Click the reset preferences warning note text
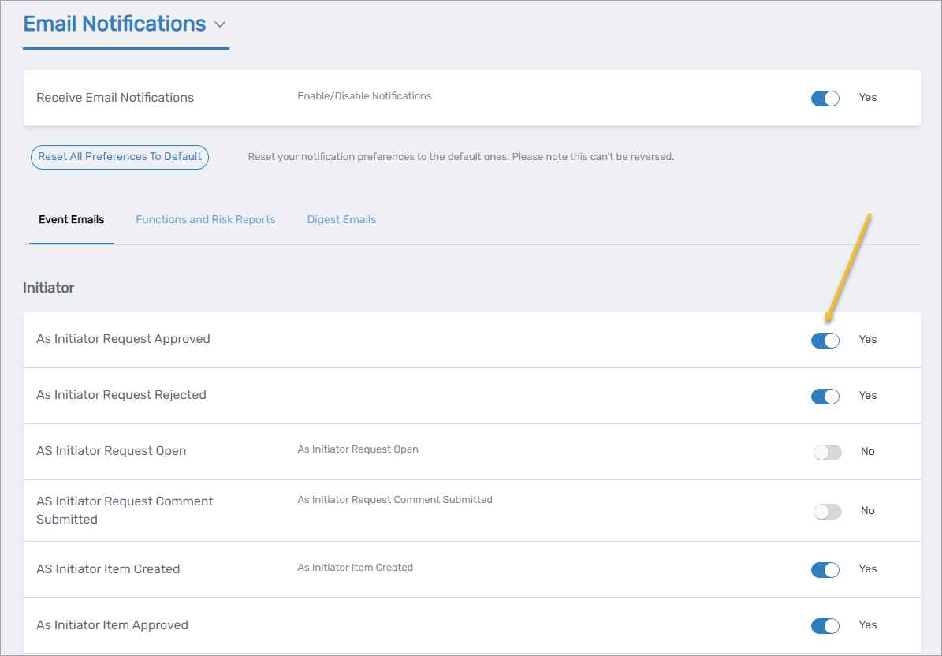942x656 pixels. (x=460, y=157)
